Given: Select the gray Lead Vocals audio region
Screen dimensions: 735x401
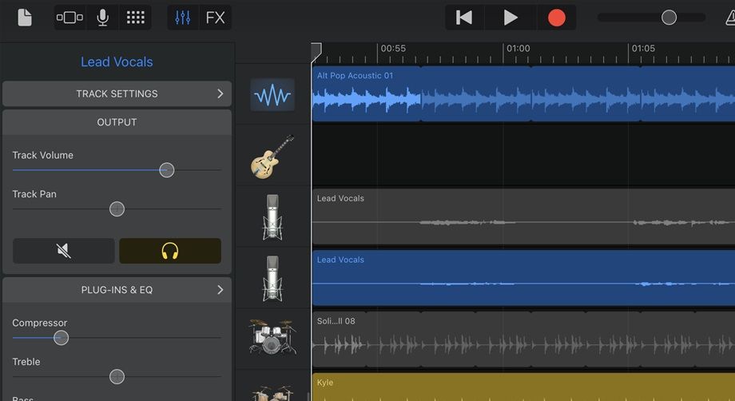Looking at the screenshot, I should pyautogui.click(x=523, y=216).
